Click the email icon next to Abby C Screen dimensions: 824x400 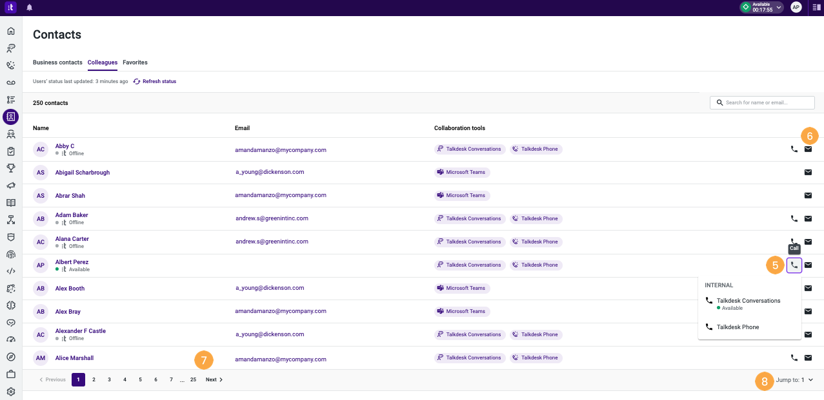click(808, 149)
